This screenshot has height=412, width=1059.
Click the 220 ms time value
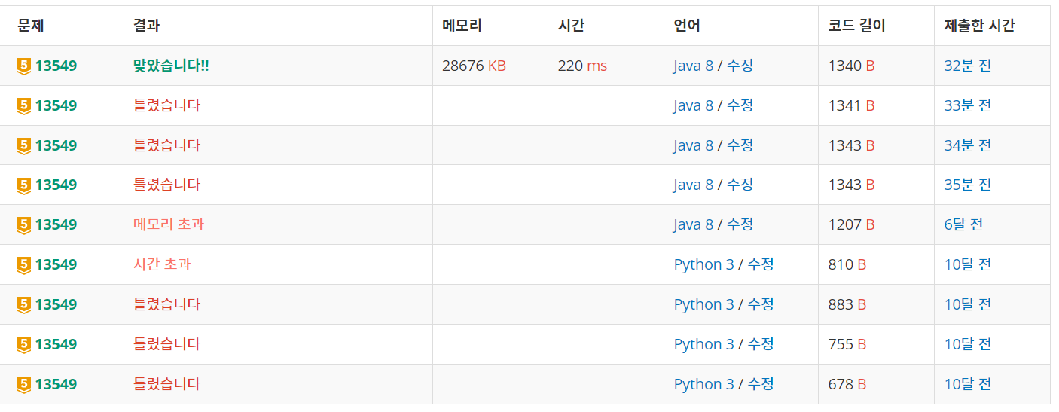[x=582, y=66]
